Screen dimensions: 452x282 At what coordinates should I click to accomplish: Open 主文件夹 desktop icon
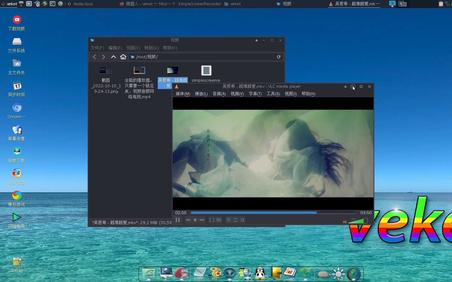[x=16, y=67]
